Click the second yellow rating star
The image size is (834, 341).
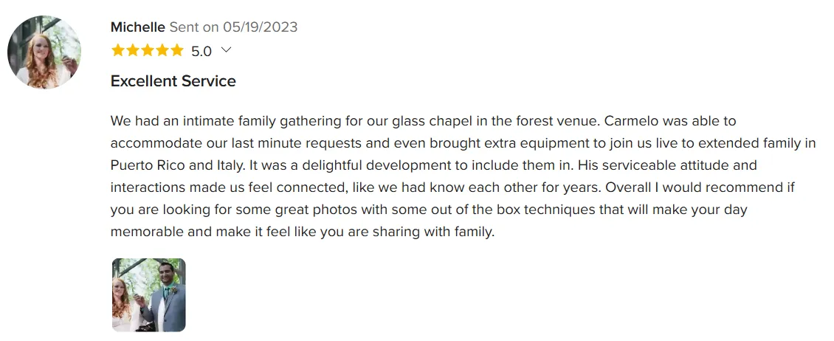(x=132, y=51)
